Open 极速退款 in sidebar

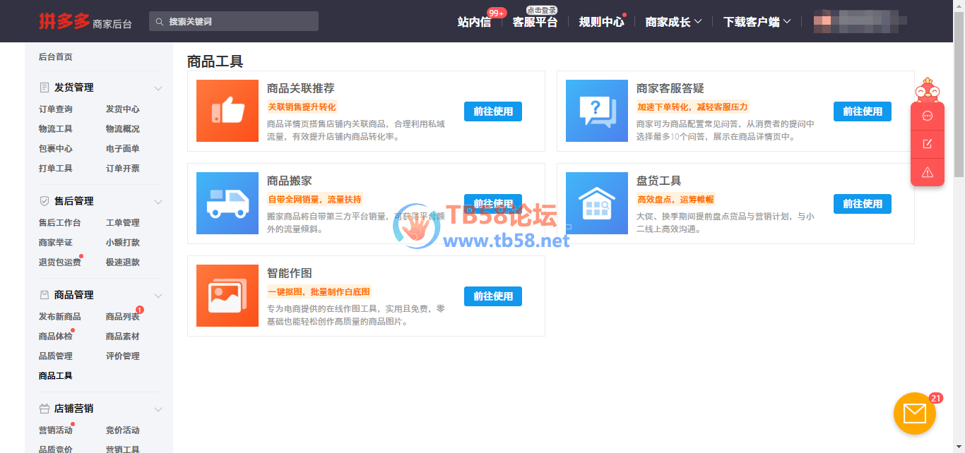point(123,262)
